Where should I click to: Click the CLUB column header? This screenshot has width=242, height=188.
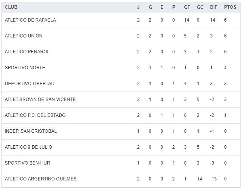pos(11,7)
